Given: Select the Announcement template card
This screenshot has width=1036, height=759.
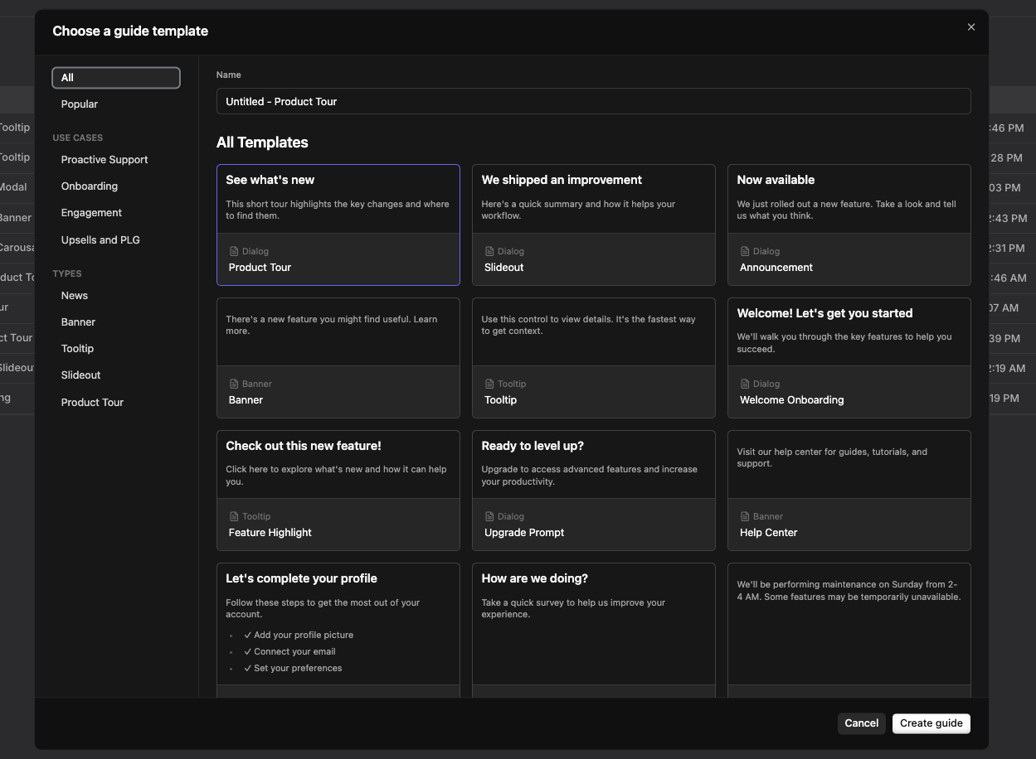Looking at the screenshot, I should (849, 225).
